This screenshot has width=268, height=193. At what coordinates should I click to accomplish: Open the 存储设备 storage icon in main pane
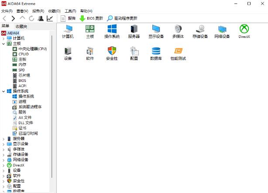200,31
